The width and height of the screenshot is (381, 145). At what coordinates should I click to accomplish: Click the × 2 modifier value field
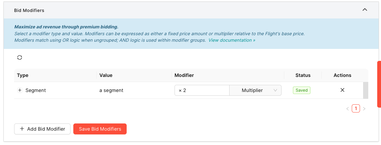tap(202, 90)
